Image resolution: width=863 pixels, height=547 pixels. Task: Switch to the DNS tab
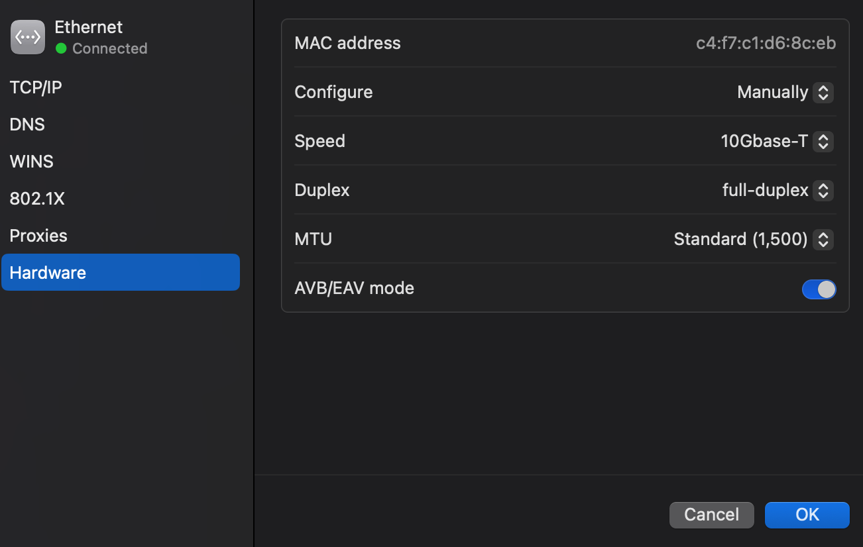27,124
